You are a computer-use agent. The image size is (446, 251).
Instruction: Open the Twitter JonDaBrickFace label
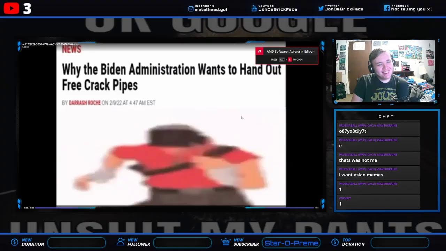click(344, 9)
